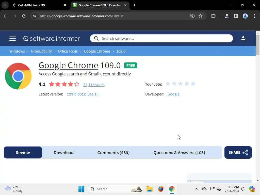The width and height of the screenshot is (260, 195).
Task: Go to Productivity breadcrumb
Action: coord(41,51)
